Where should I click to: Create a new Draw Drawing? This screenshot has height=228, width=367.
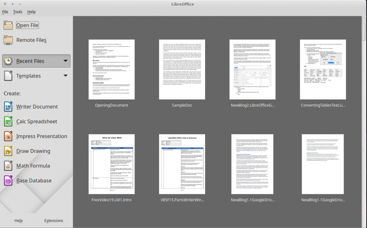click(x=33, y=151)
